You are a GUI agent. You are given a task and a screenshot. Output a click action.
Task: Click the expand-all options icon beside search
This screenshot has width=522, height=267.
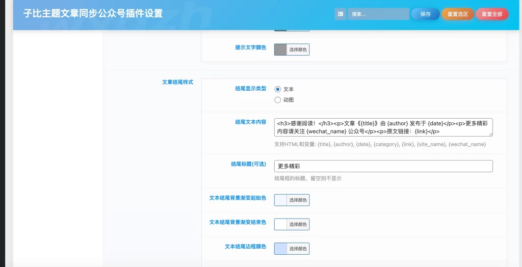tap(340, 14)
